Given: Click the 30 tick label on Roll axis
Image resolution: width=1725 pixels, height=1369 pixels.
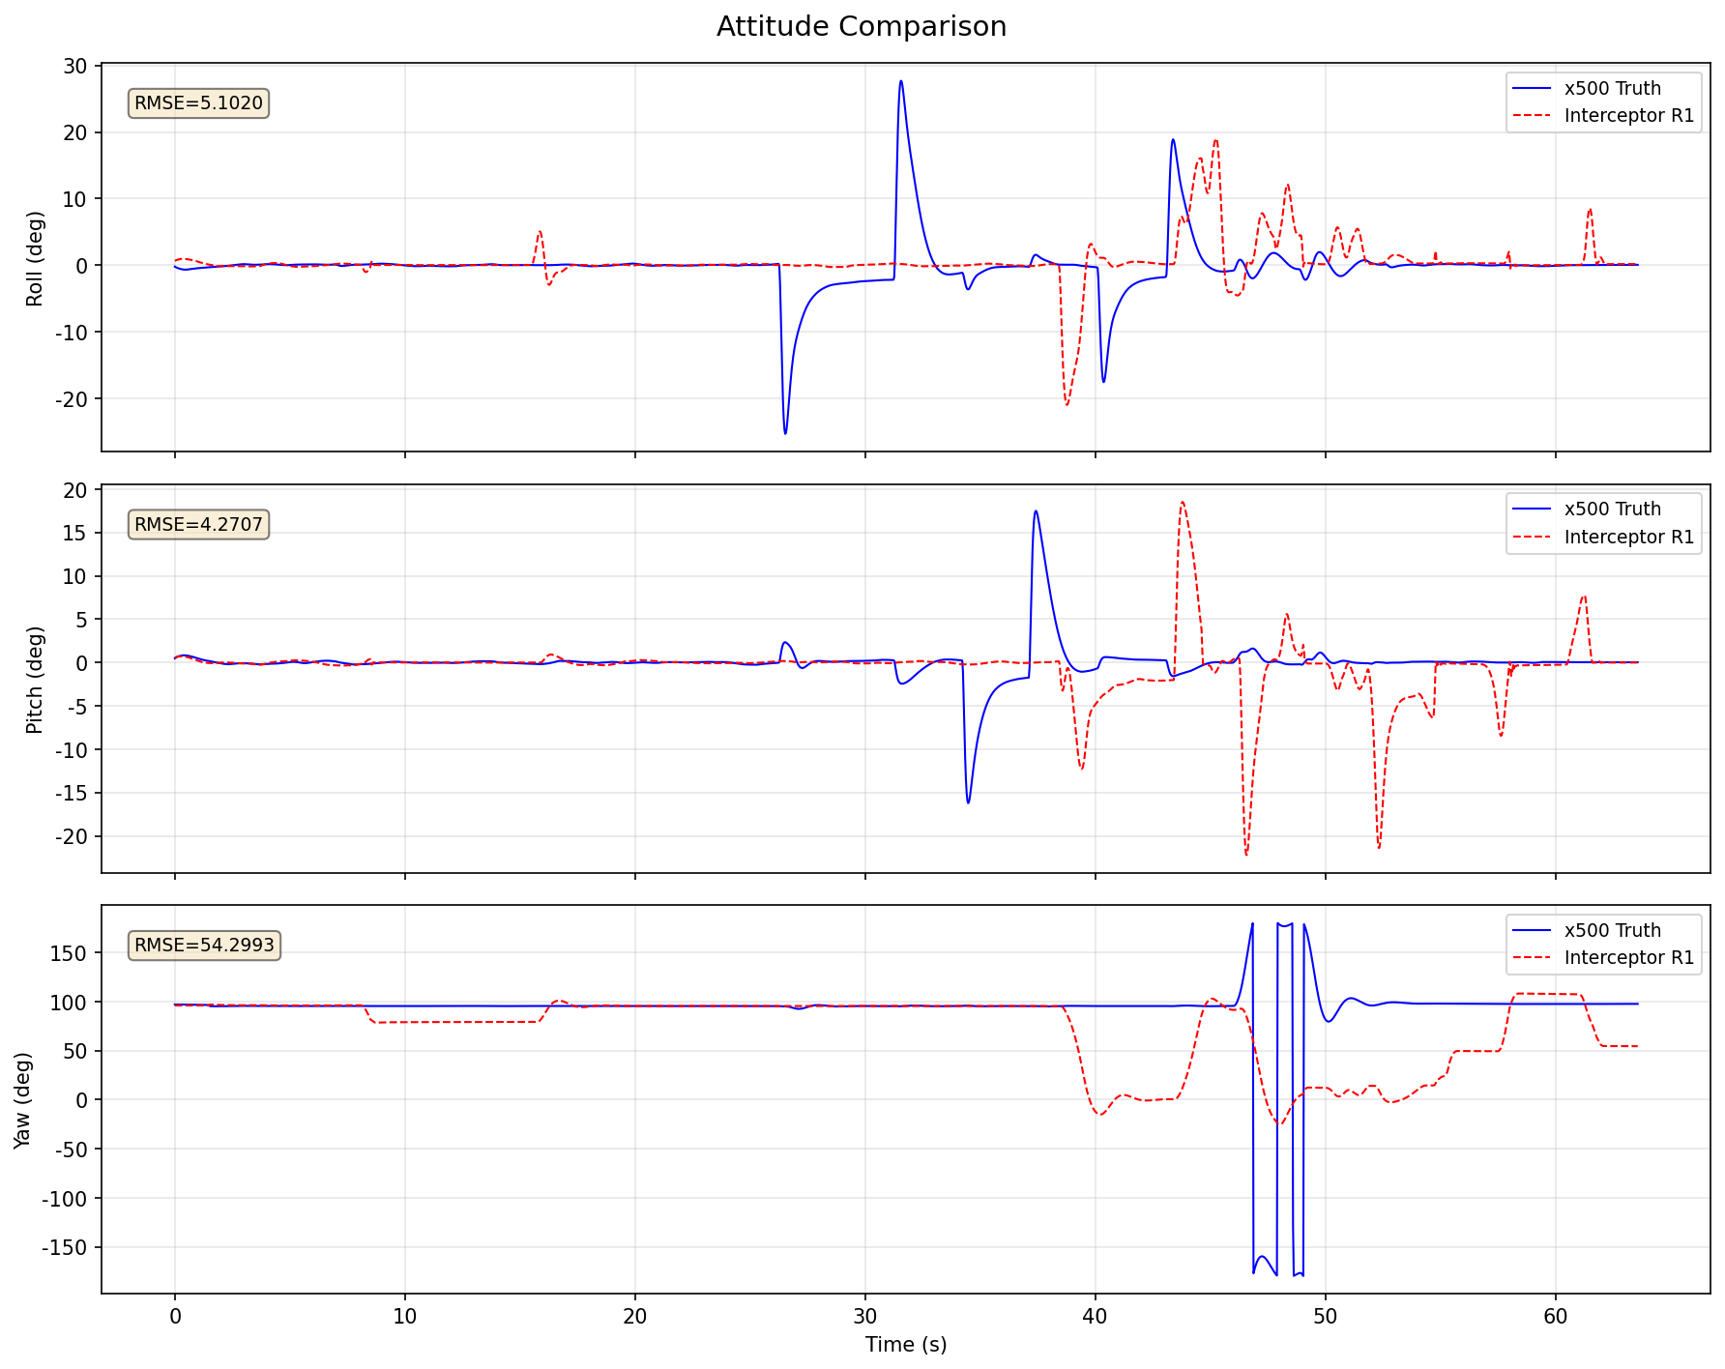Looking at the screenshot, I should pos(76,66).
